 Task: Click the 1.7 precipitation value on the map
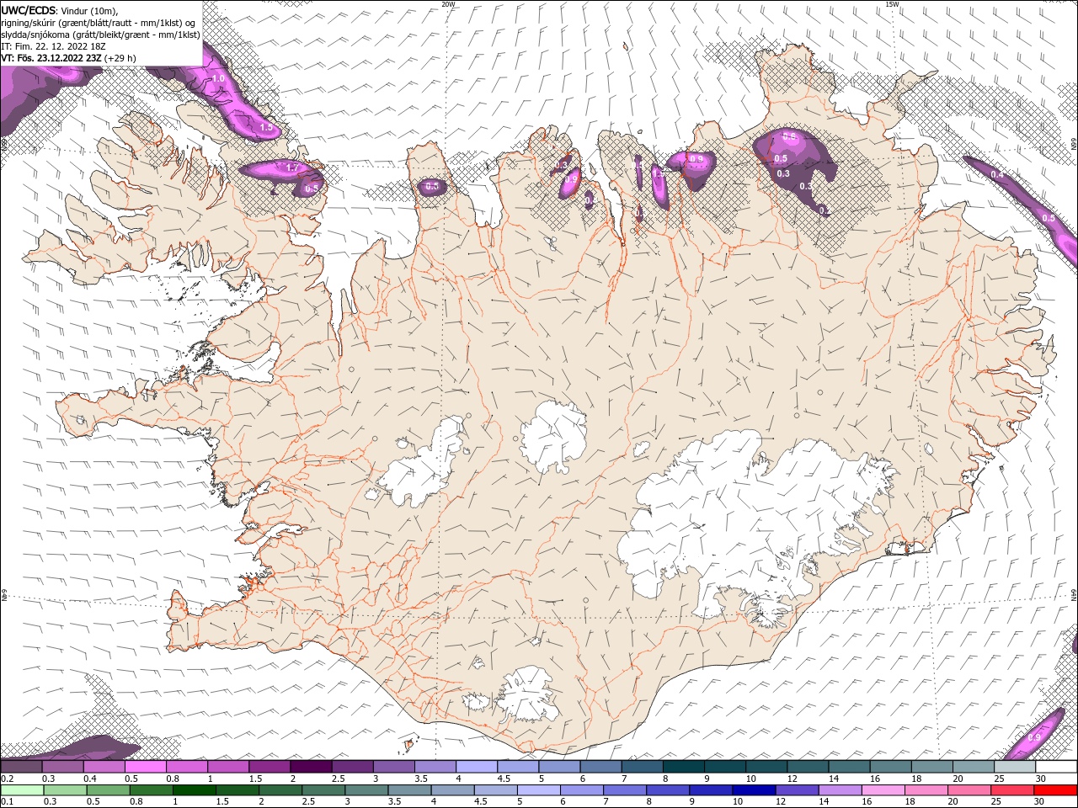pyautogui.click(x=292, y=168)
